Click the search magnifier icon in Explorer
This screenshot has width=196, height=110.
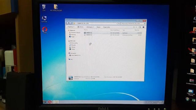coord(145,24)
